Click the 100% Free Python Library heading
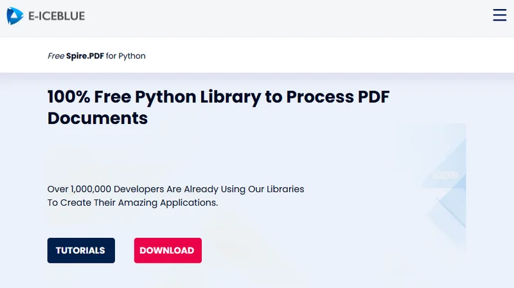The image size is (514, 288). [x=218, y=107]
